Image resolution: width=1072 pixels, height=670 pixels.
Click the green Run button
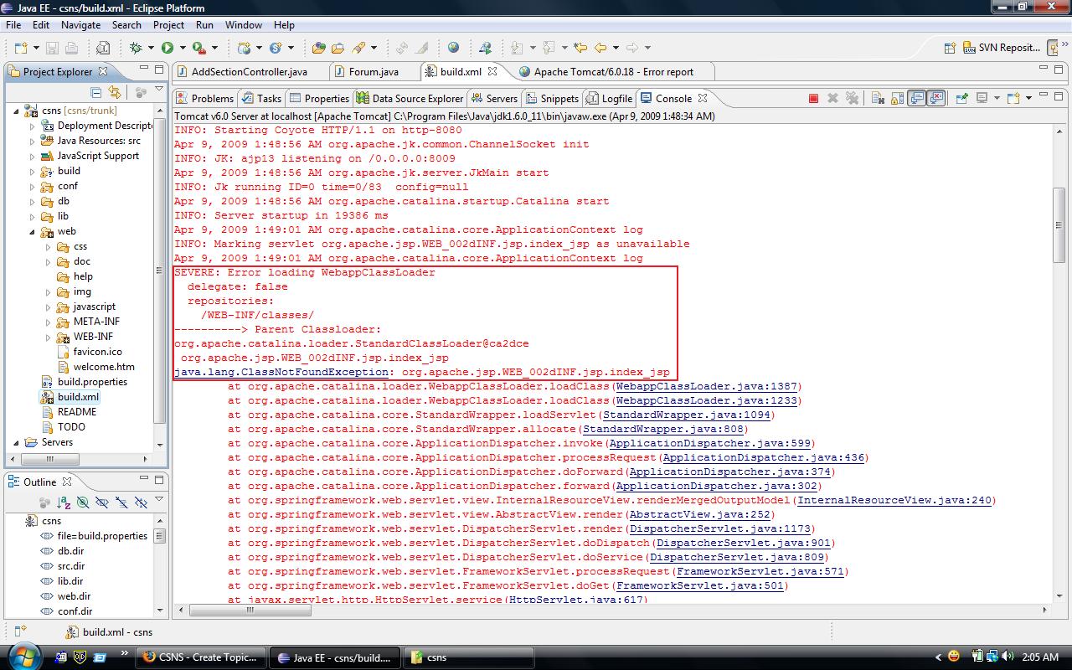coord(167,48)
